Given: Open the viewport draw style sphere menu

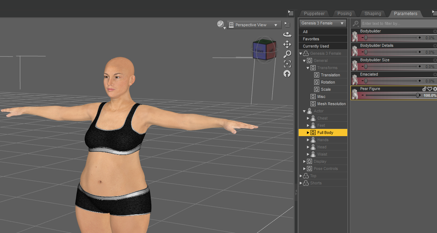Looking at the screenshot, I should point(221,24).
